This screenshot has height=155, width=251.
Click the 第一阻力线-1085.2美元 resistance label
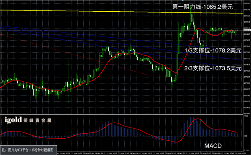pyautogui.click(x=202, y=7)
